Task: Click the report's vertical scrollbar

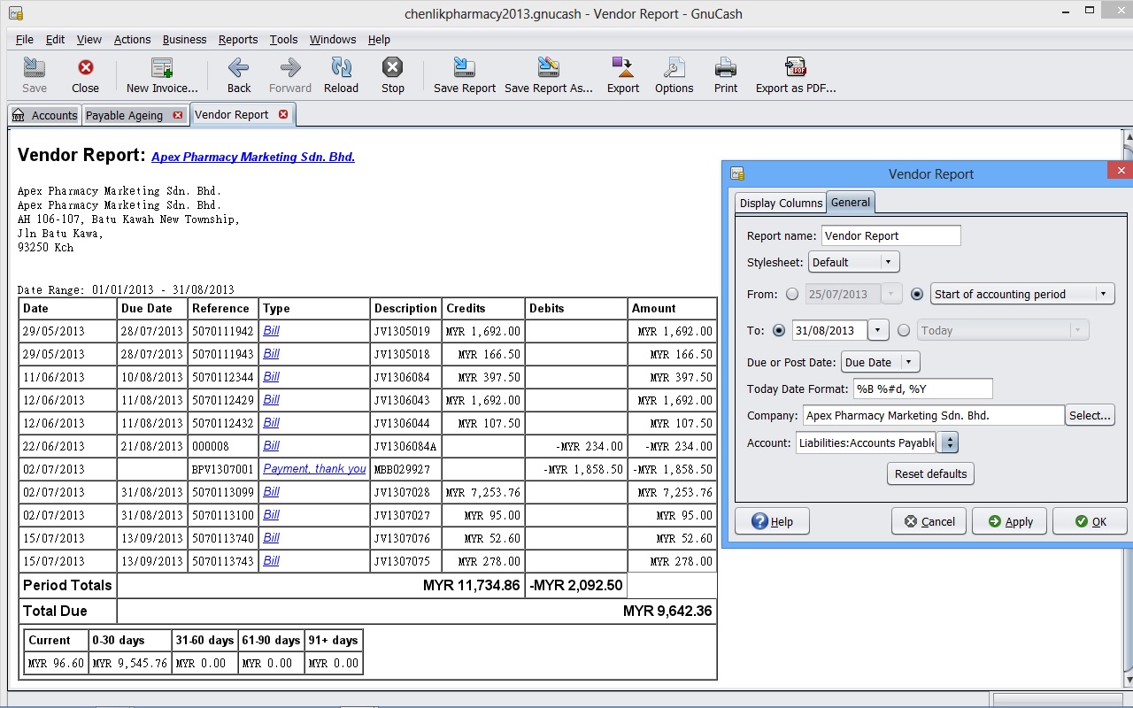Action: [1128, 407]
